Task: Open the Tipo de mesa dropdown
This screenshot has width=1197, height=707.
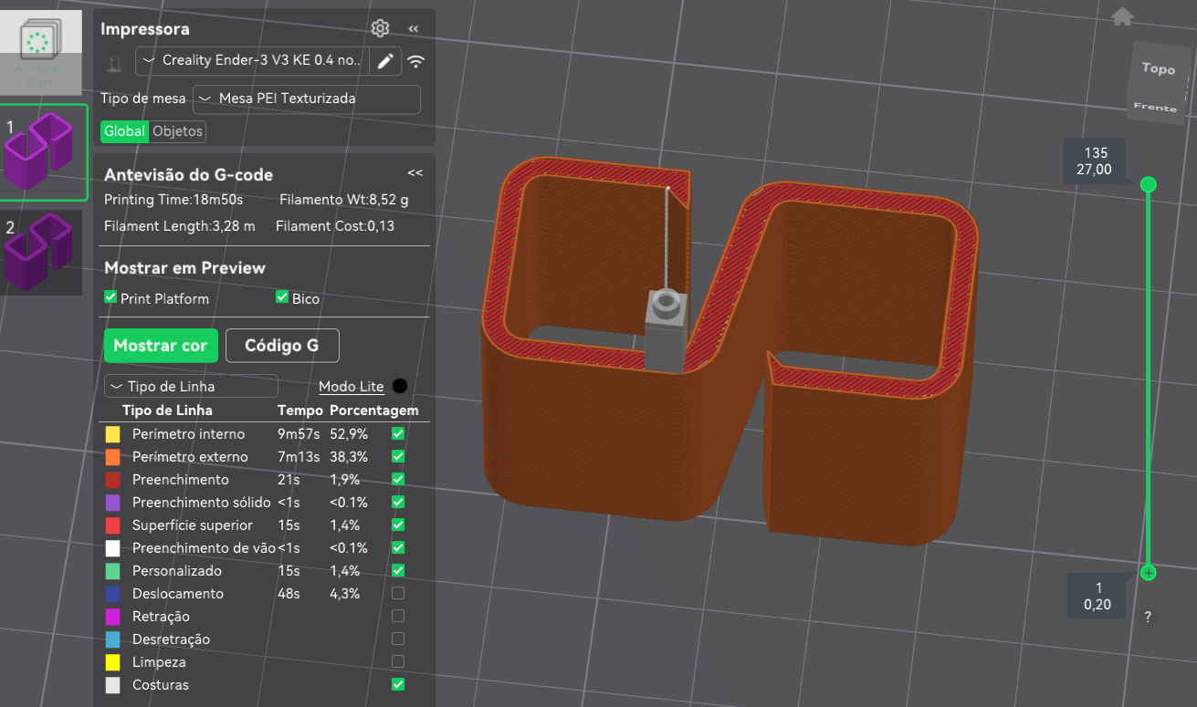Action: click(x=307, y=99)
